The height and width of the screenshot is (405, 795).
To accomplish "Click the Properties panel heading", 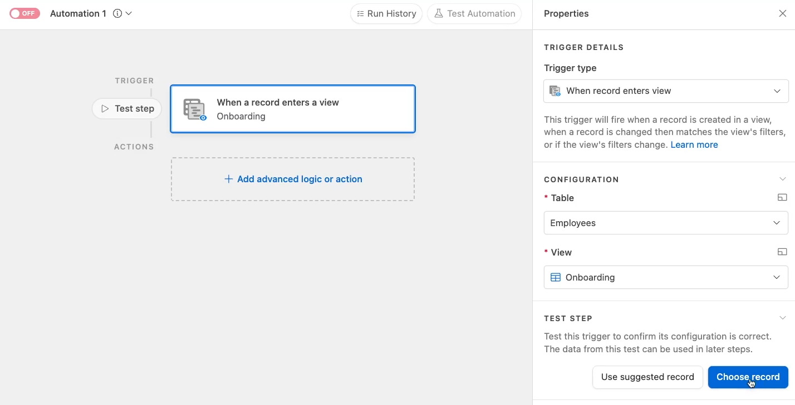I will pyautogui.click(x=566, y=13).
